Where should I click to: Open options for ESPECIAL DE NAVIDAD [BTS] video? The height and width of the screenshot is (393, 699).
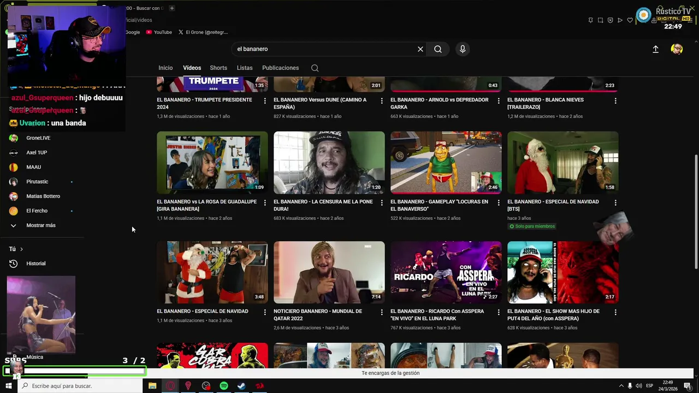(x=615, y=203)
